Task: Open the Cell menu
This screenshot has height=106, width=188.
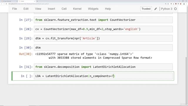Action: click(x=64, y=9)
